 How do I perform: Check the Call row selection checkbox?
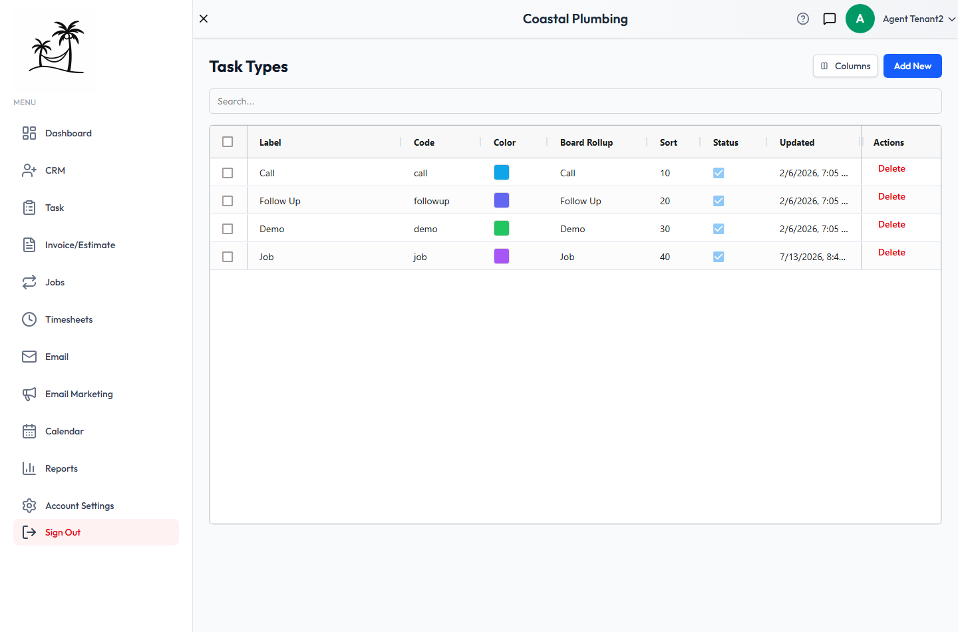228,173
